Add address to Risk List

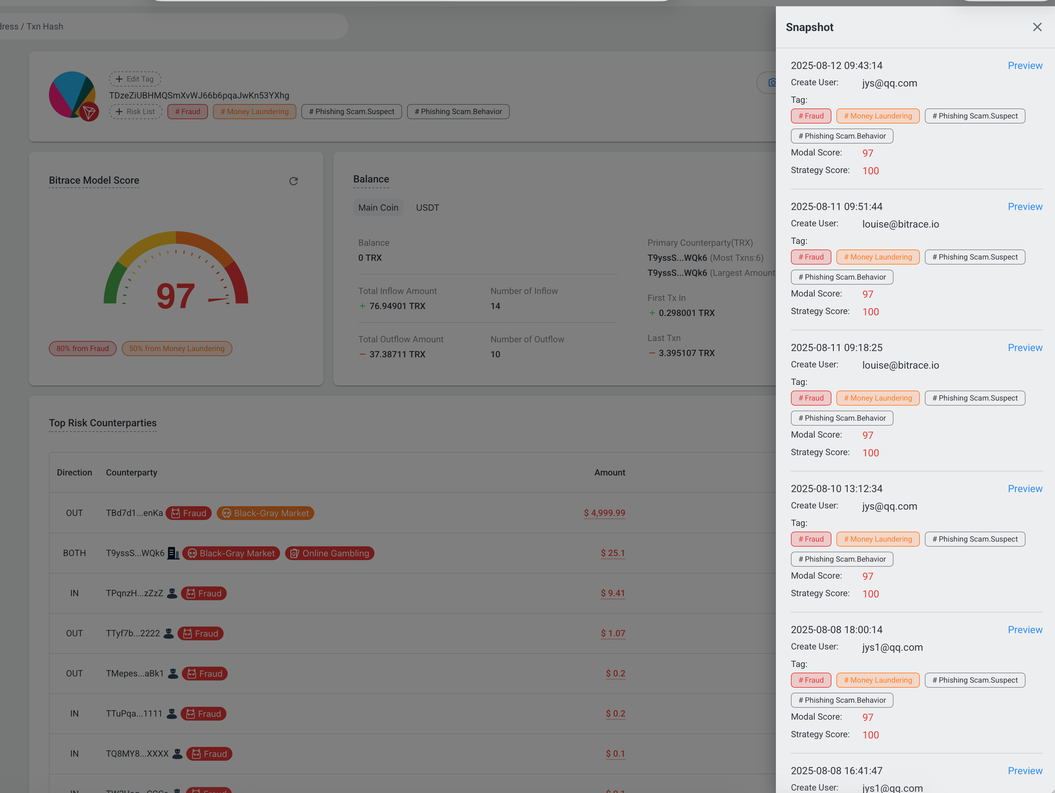(x=135, y=112)
